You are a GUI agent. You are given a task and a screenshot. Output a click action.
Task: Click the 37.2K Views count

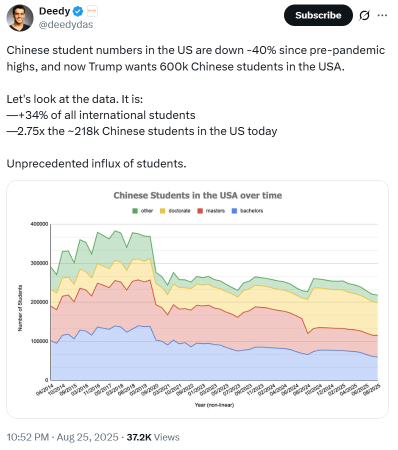coord(153,437)
